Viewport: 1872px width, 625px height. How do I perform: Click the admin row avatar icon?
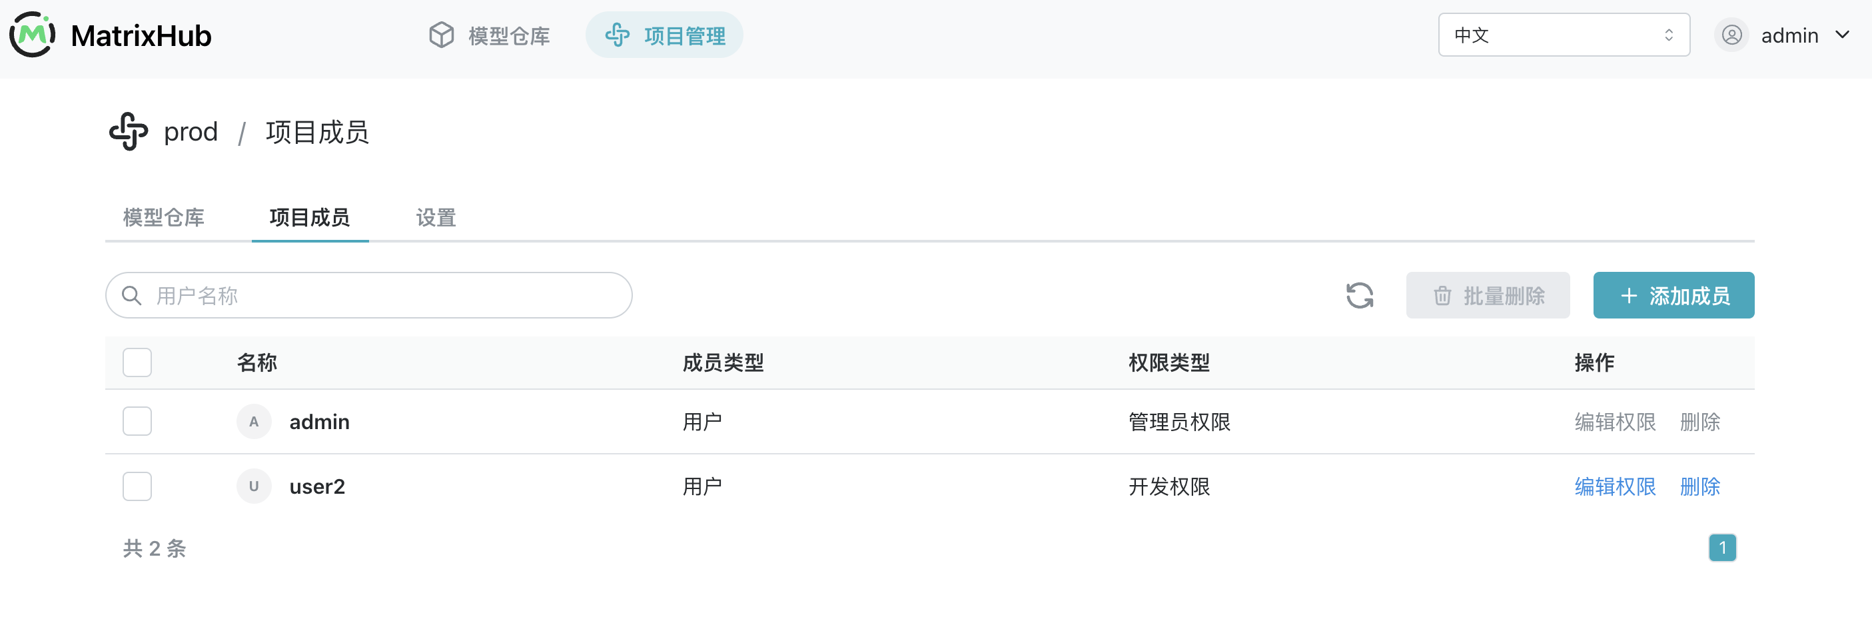[254, 422]
